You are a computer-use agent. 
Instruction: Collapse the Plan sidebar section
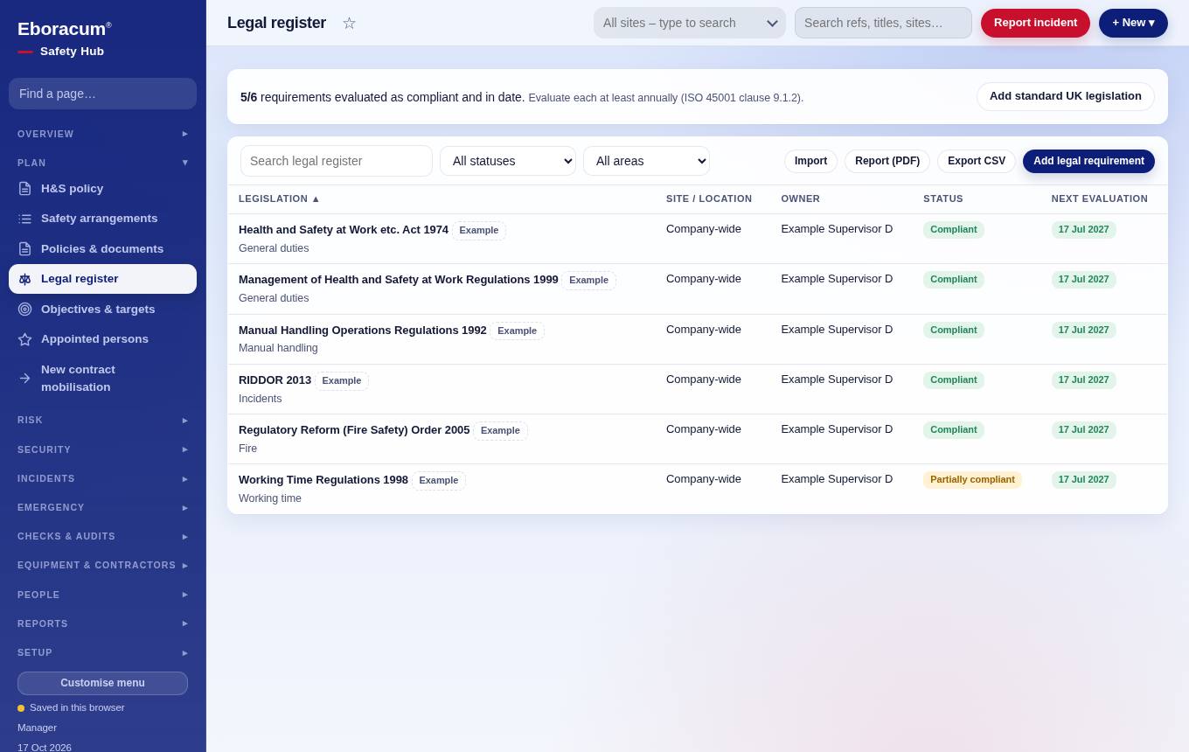coord(102,163)
